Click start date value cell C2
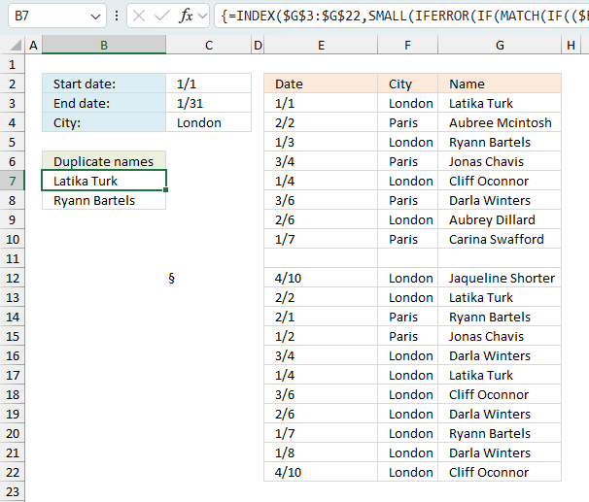 pyautogui.click(x=209, y=84)
